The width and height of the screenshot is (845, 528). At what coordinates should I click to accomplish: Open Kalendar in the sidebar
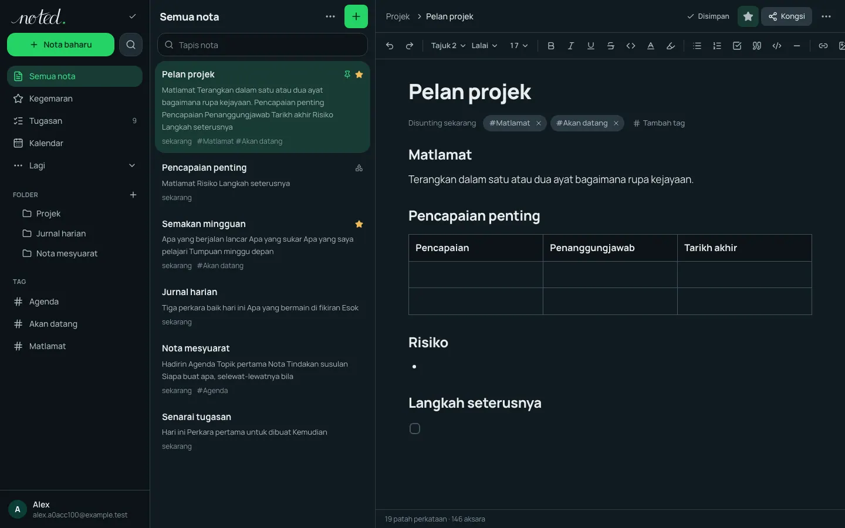click(75, 143)
